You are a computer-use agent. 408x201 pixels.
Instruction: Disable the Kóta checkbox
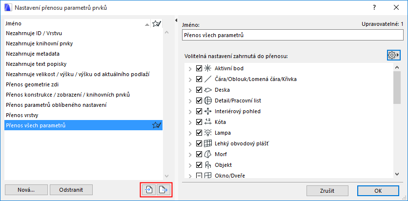click(199, 122)
